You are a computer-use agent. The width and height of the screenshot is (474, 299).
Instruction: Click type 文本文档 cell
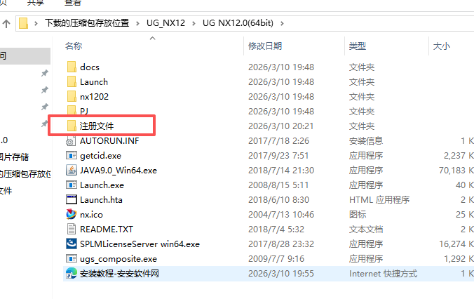point(366,229)
